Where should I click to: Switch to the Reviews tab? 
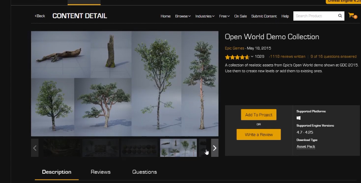100,172
